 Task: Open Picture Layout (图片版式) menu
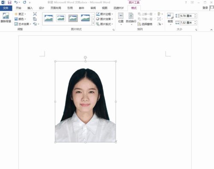104,24
